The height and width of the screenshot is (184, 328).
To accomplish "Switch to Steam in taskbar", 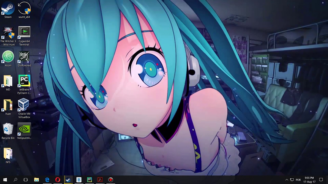I will 68,180.
